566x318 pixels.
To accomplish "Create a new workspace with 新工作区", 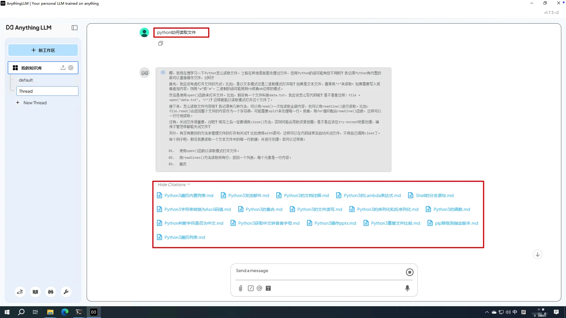I will click(x=43, y=50).
